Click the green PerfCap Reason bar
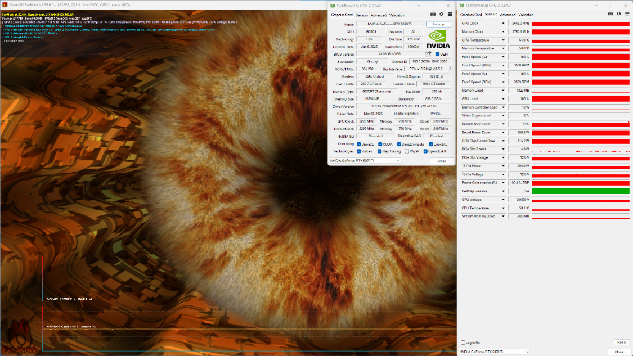The width and height of the screenshot is (633, 356). [x=580, y=191]
